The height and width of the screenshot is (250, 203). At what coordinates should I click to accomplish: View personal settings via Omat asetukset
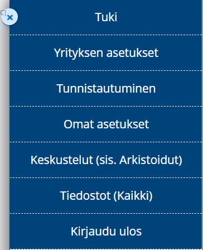click(x=106, y=124)
